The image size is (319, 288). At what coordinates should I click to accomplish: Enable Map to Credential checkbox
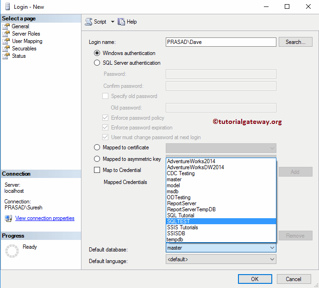(97, 170)
